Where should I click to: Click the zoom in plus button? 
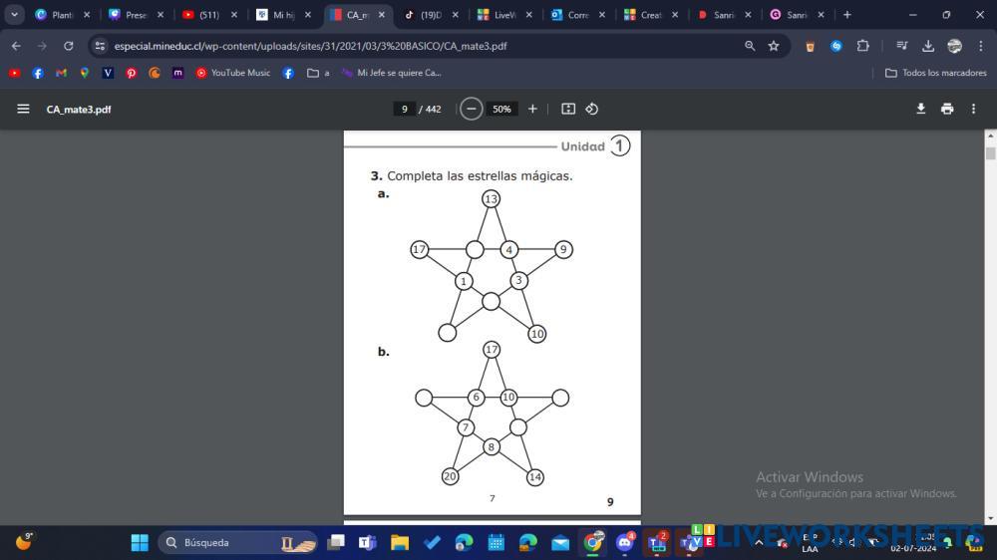[532, 109]
